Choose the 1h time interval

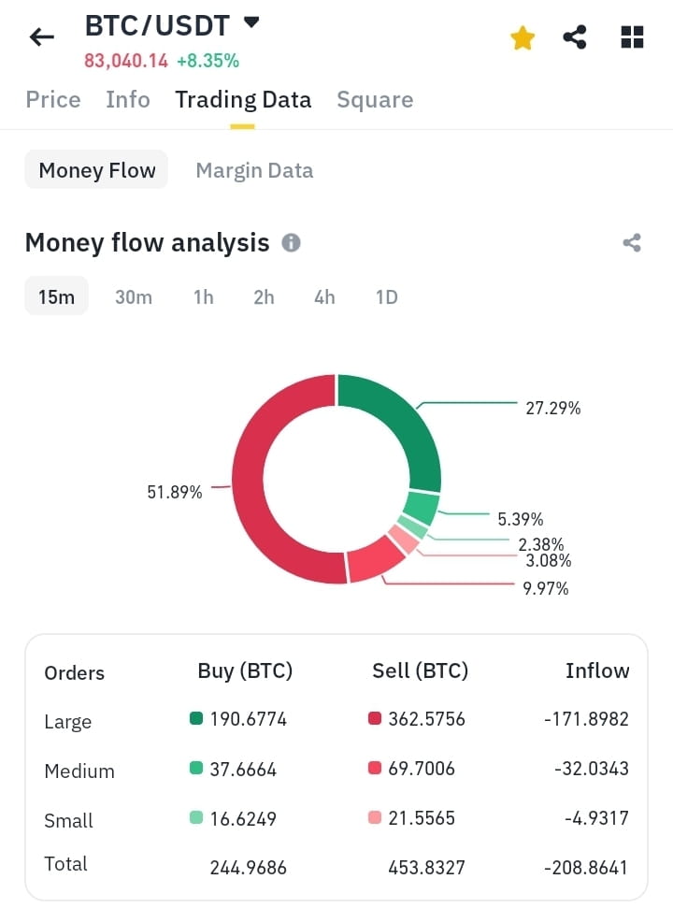(x=203, y=297)
